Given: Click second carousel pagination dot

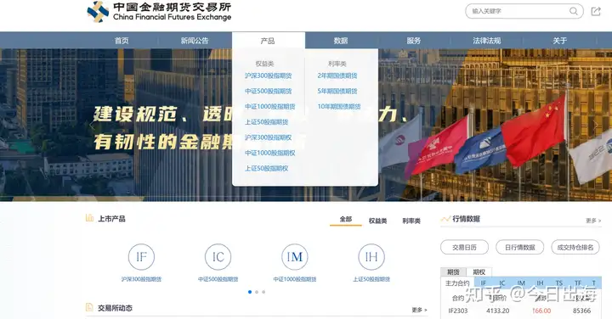Looking at the screenshot, I should [257, 292].
